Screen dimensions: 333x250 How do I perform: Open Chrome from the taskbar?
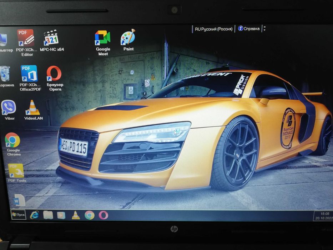[90, 215]
